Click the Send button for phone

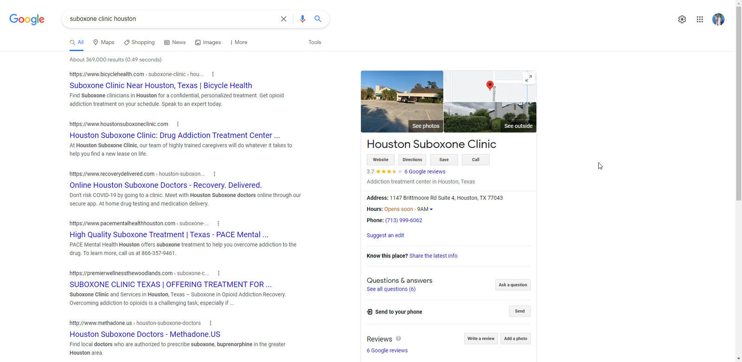click(520, 311)
